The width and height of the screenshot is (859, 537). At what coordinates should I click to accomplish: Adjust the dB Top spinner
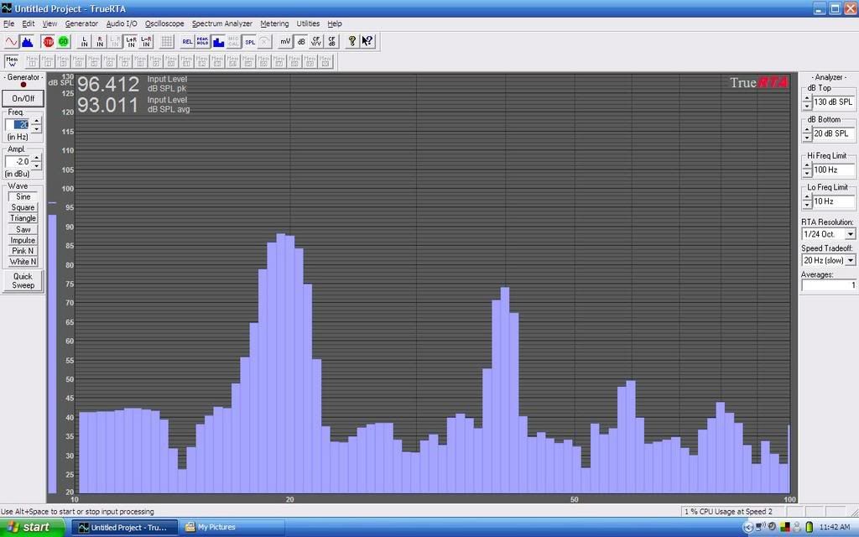tap(807, 102)
